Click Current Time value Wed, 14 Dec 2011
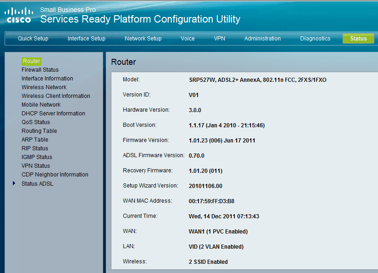This screenshot has height=273, width=378. click(x=224, y=216)
